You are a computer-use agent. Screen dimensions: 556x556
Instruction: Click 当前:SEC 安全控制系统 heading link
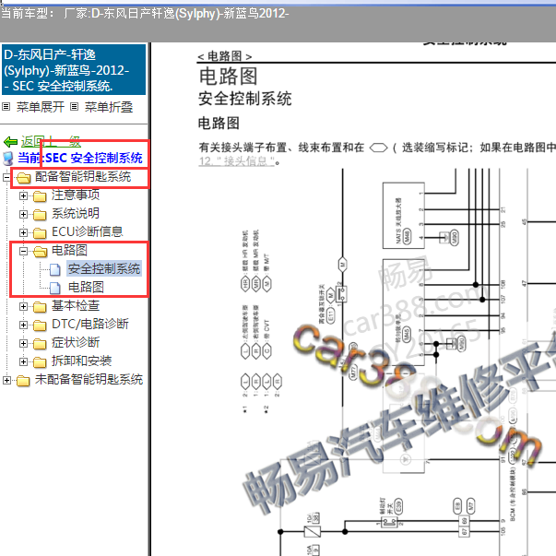80,158
